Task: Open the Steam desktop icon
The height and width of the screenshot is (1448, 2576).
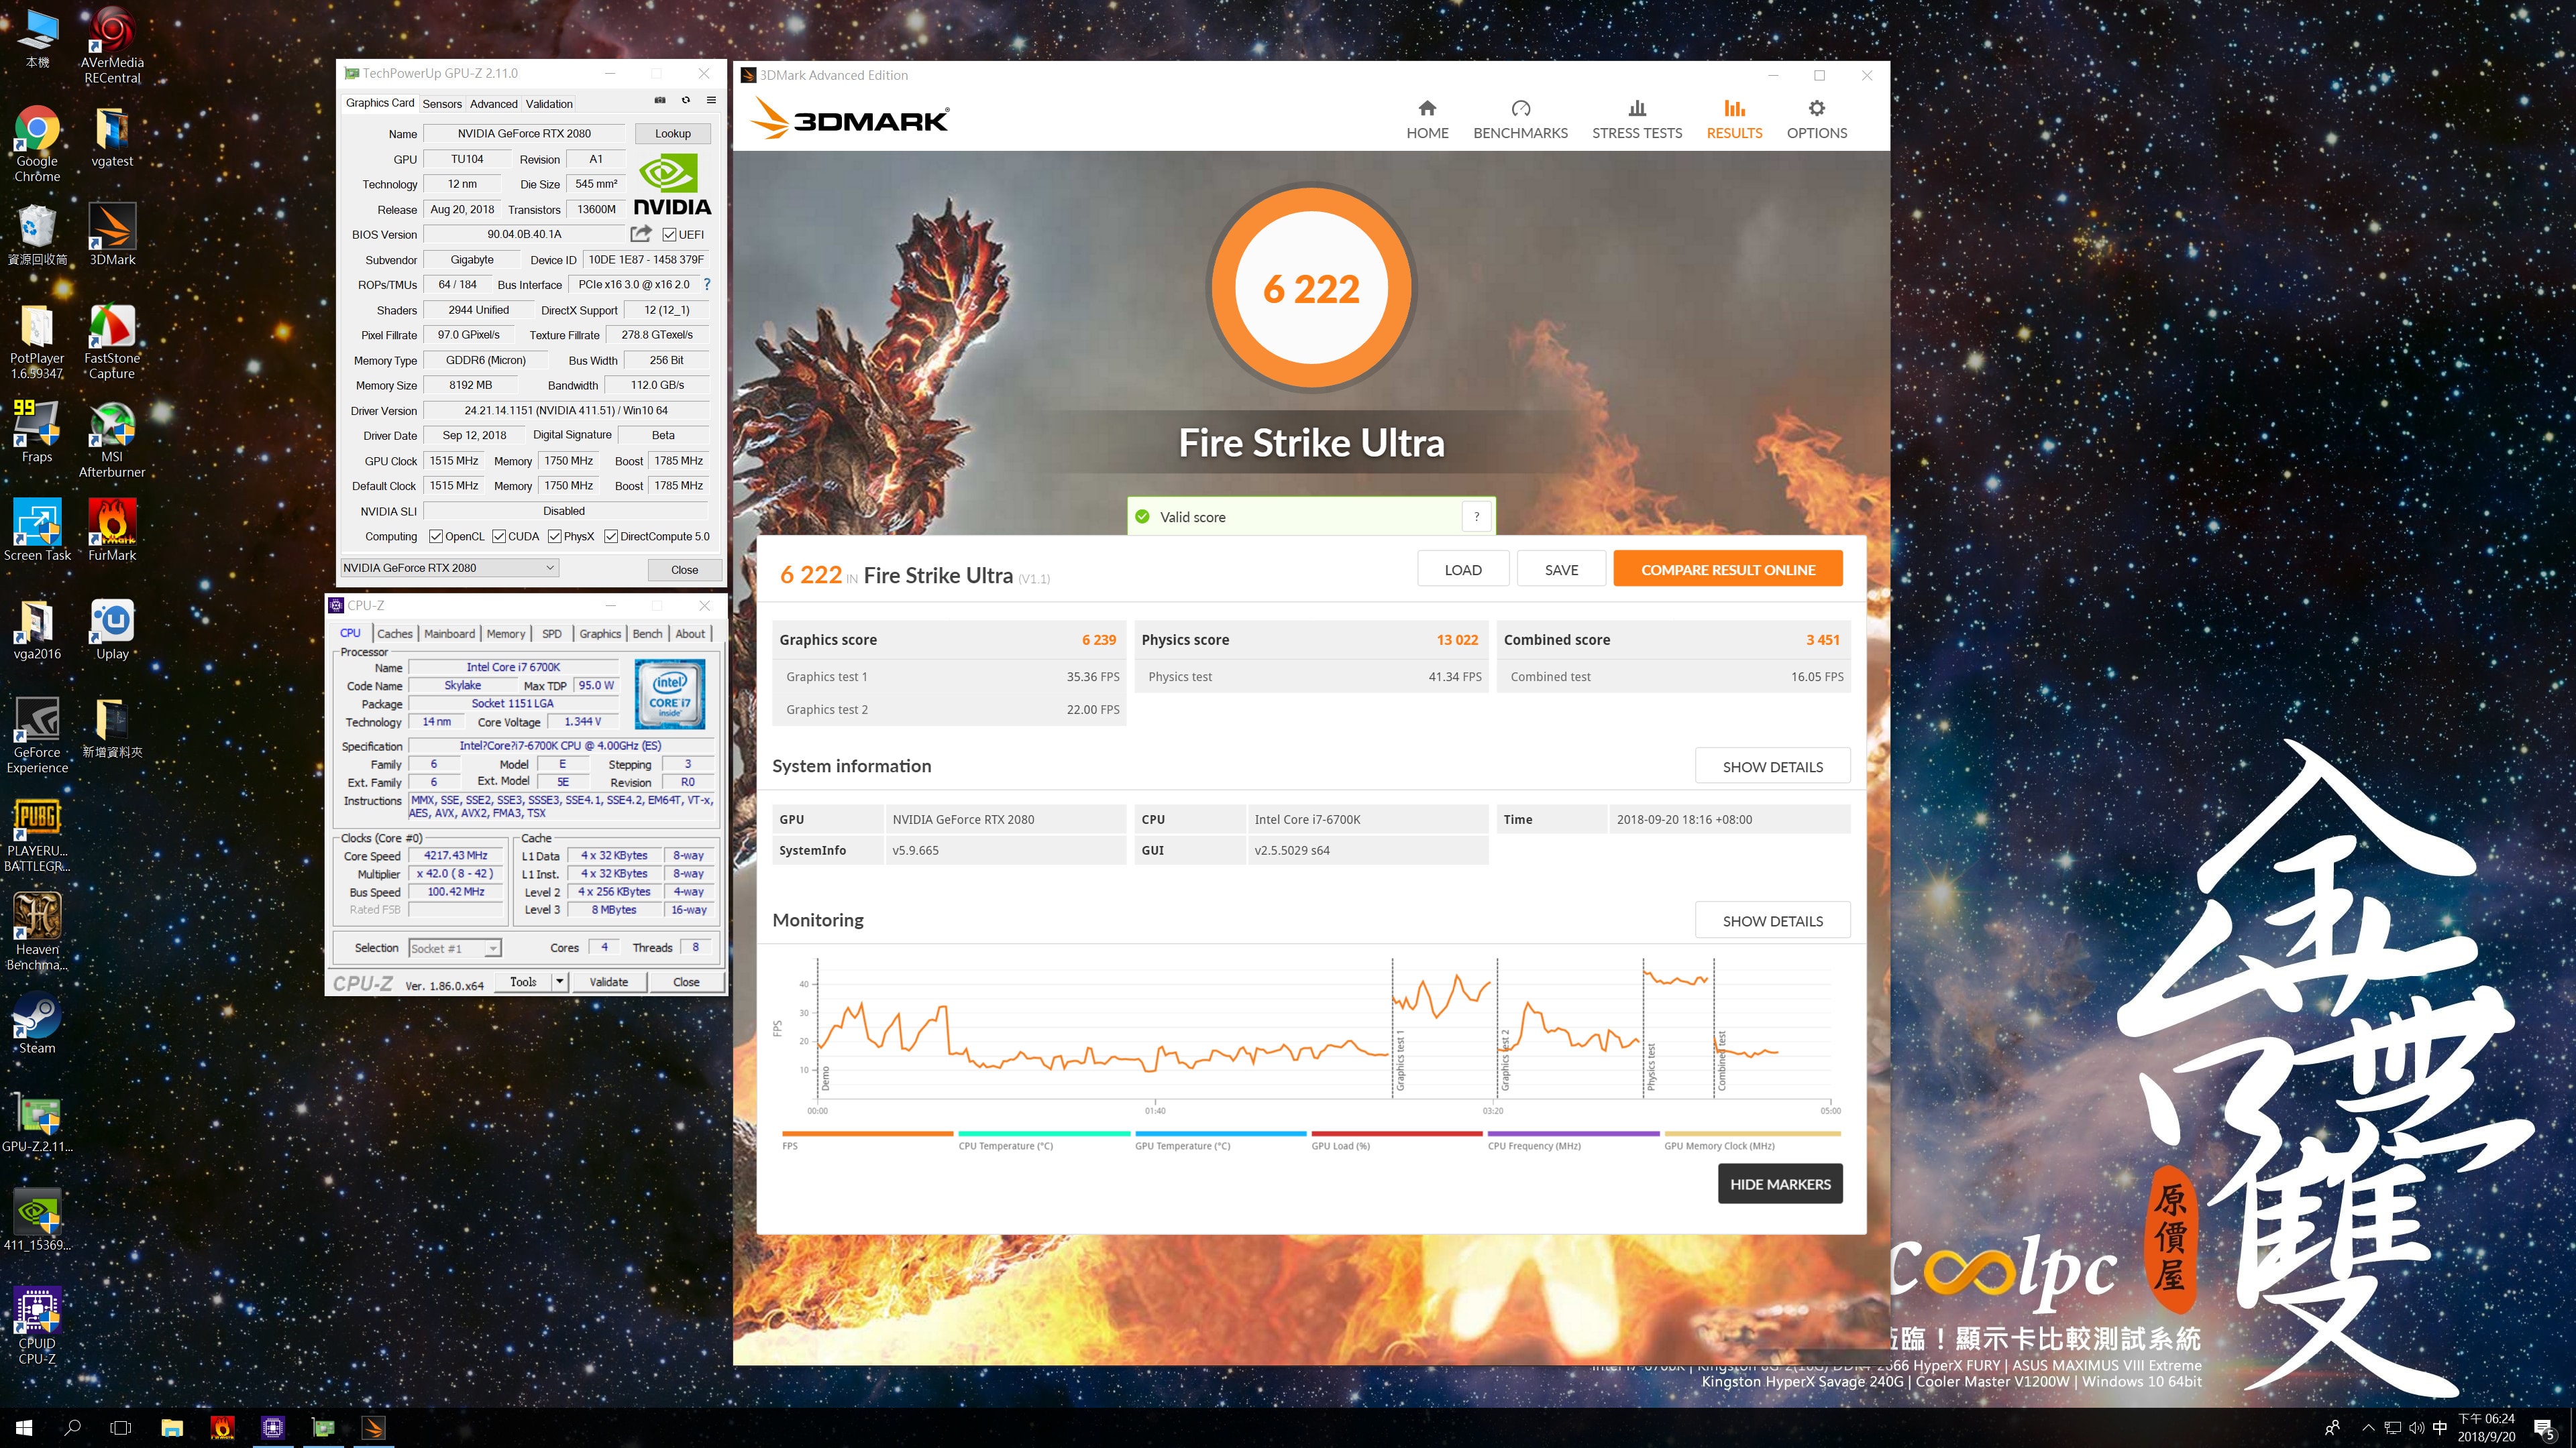Action: pos(37,1024)
